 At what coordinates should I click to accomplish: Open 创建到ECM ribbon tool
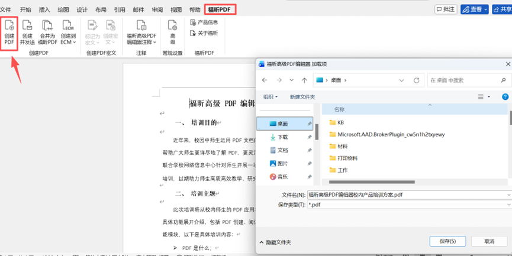(68, 32)
